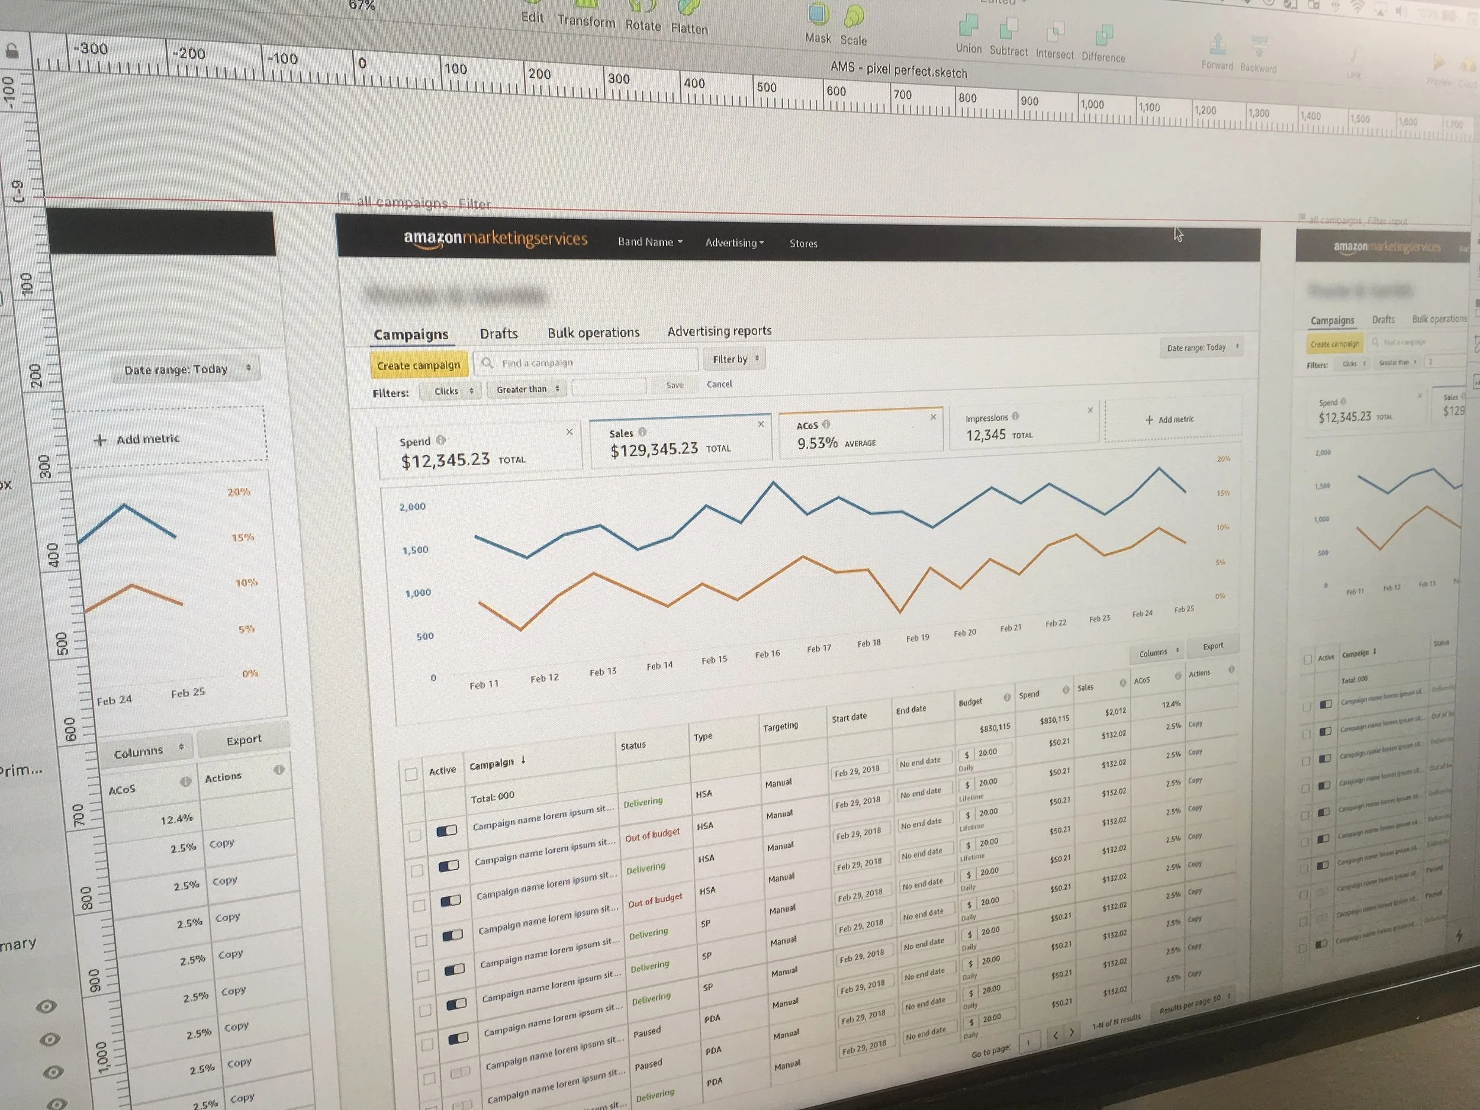
Task: Click the Difference boolean operation icon
Action: [1104, 34]
